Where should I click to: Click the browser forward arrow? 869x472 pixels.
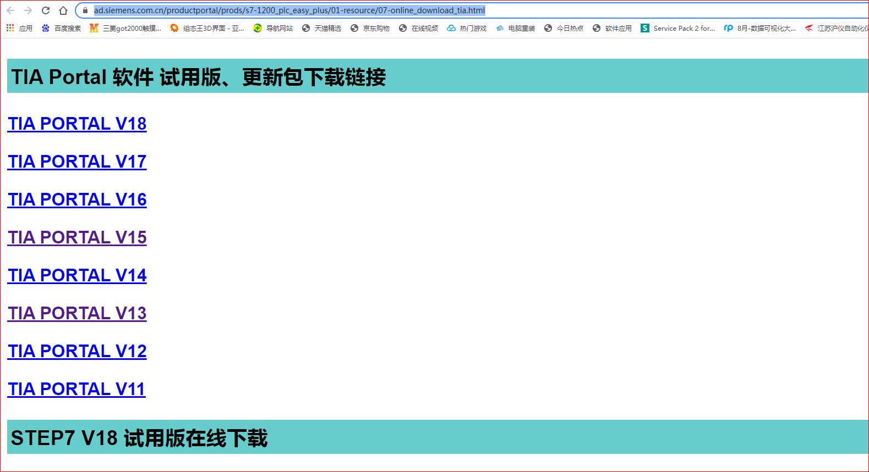click(x=28, y=10)
